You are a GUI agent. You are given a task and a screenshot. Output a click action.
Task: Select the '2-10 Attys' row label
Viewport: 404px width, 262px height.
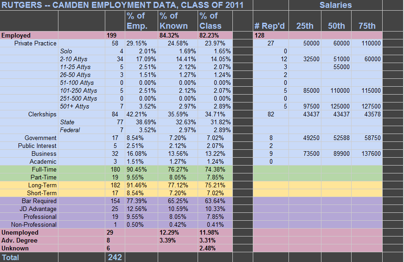click(73, 59)
